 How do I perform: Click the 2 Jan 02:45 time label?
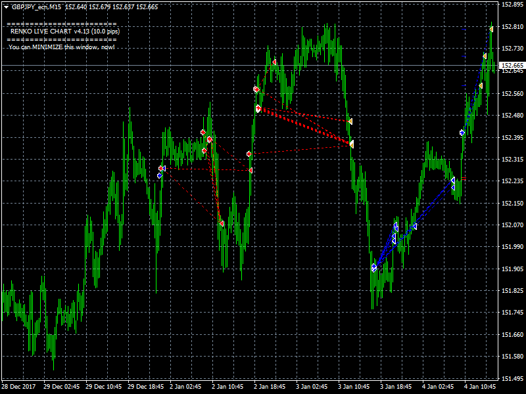[x=185, y=387]
